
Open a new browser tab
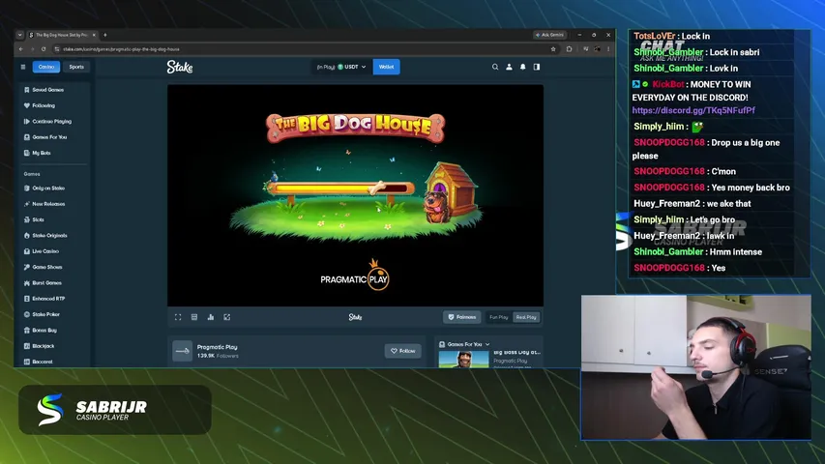[x=105, y=35]
